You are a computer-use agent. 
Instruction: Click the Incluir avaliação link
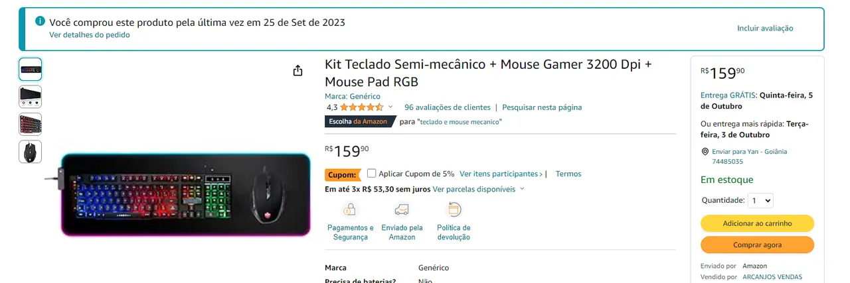765,28
